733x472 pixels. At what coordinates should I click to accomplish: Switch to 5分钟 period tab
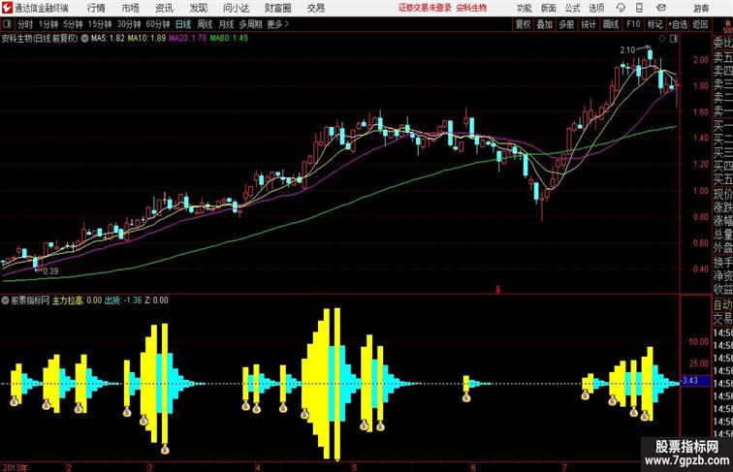tap(73, 24)
